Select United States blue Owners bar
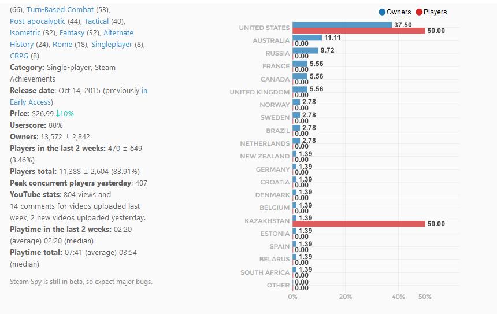 [x=342, y=25]
